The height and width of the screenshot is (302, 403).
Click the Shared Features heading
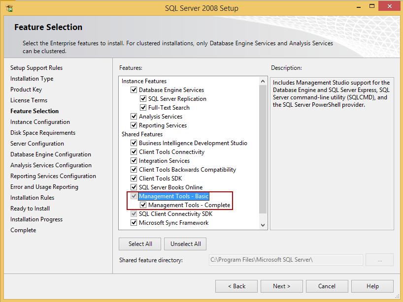point(142,134)
